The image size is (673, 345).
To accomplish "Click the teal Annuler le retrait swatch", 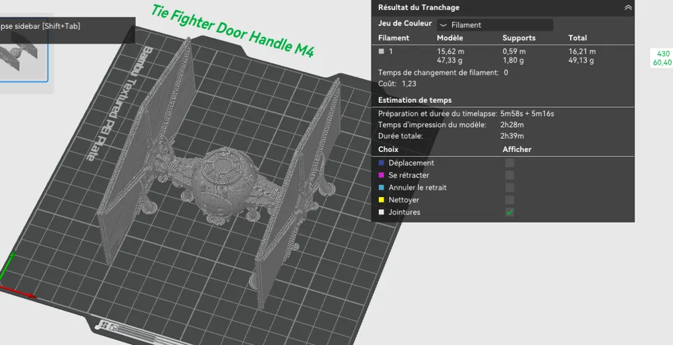I will pos(381,188).
